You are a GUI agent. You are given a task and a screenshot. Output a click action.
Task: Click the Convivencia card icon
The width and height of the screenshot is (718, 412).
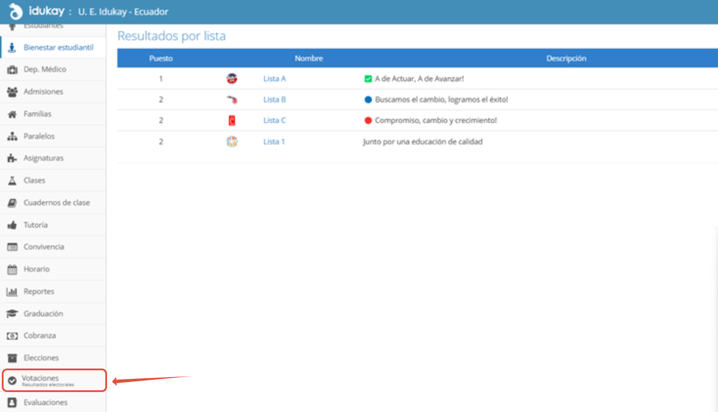click(12, 247)
